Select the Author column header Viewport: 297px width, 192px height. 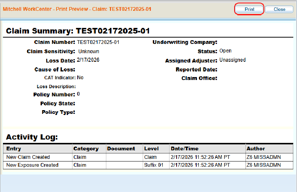tap(256, 148)
